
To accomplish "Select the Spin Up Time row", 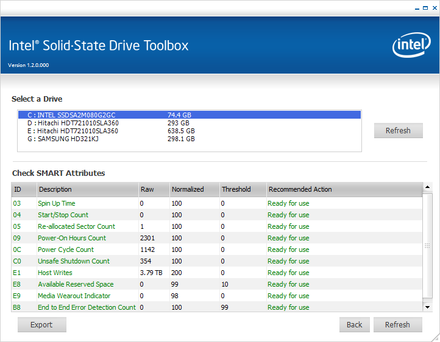I will pyautogui.click(x=216, y=203).
